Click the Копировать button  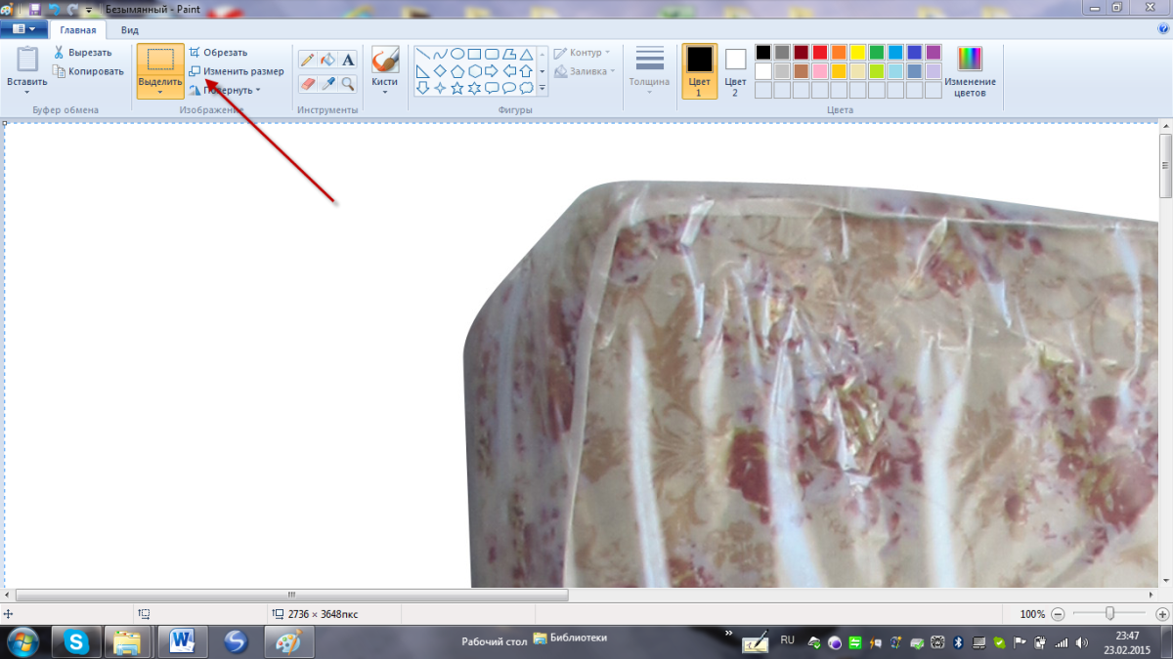pos(88,71)
